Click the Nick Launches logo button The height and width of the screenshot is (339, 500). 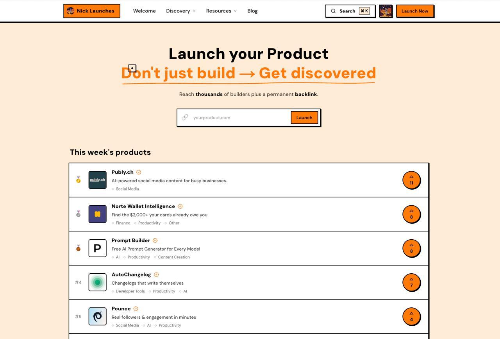coord(92,11)
